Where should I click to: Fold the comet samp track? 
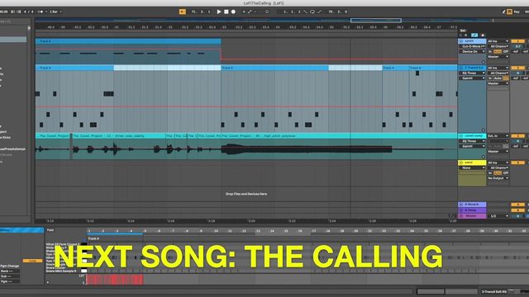pyautogui.click(x=461, y=135)
